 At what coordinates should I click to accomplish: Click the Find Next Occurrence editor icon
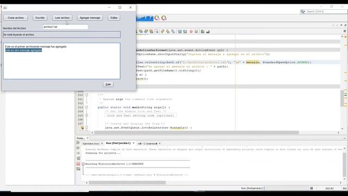pos(146,32)
